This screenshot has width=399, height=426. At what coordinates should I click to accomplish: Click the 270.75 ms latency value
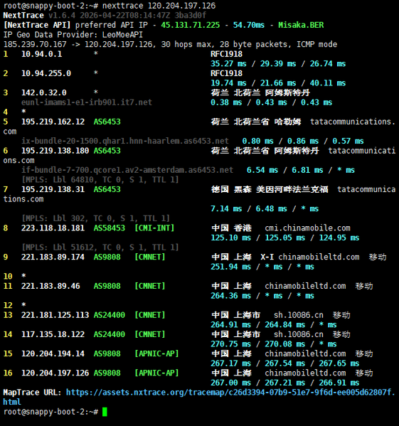tap(231, 344)
